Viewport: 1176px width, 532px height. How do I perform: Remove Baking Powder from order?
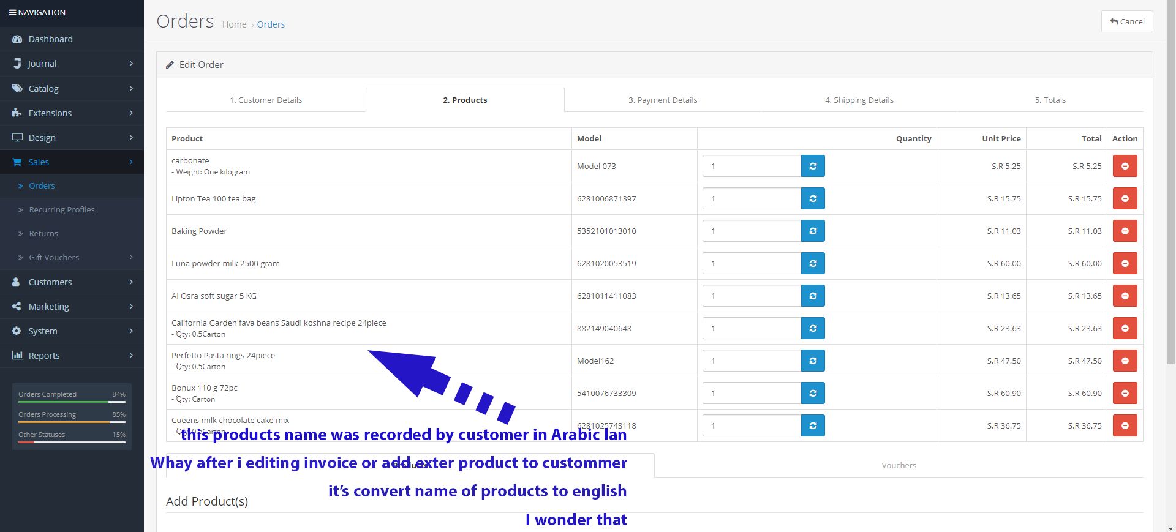pyautogui.click(x=1125, y=231)
